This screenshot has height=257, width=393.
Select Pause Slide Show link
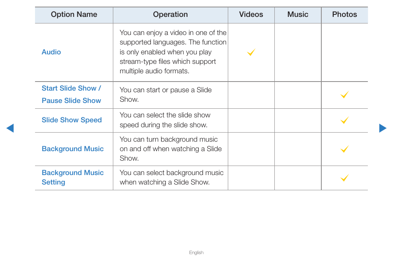pos(71,100)
